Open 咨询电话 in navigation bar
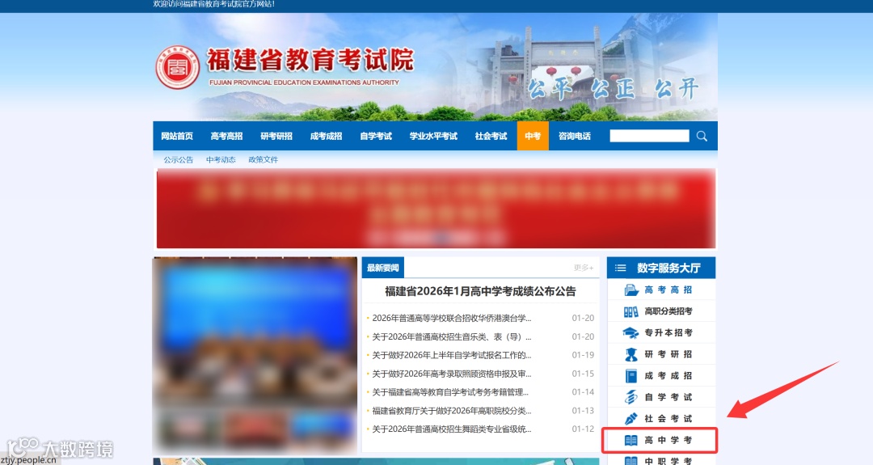Screen dimensions: 873x465 pyautogui.click(x=575, y=136)
